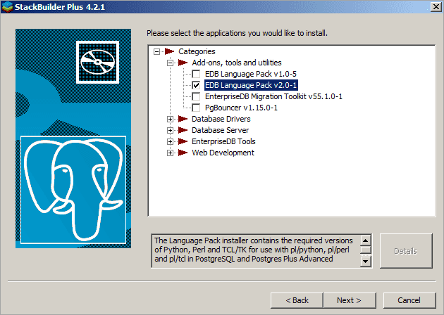Select EnterpriseDB Tools label
This screenshot has height=315, width=444.
pyautogui.click(x=223, y=141)
